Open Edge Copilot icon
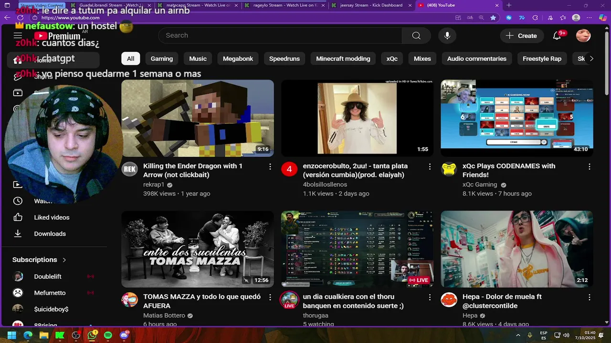611x343 pixels. (x=602, y=18)
